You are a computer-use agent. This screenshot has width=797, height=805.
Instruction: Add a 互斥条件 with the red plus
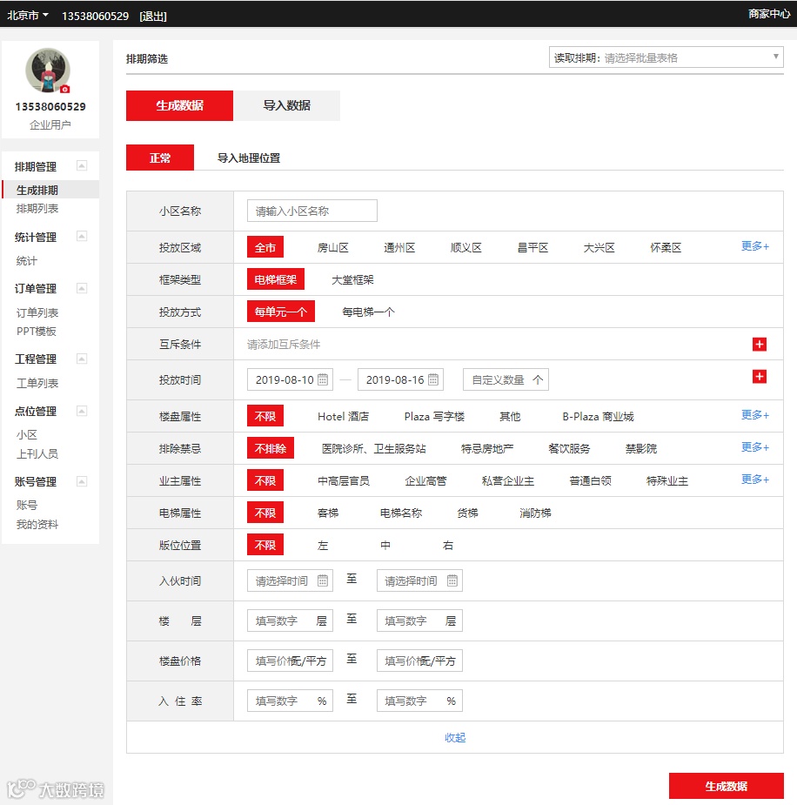[759, 344]
